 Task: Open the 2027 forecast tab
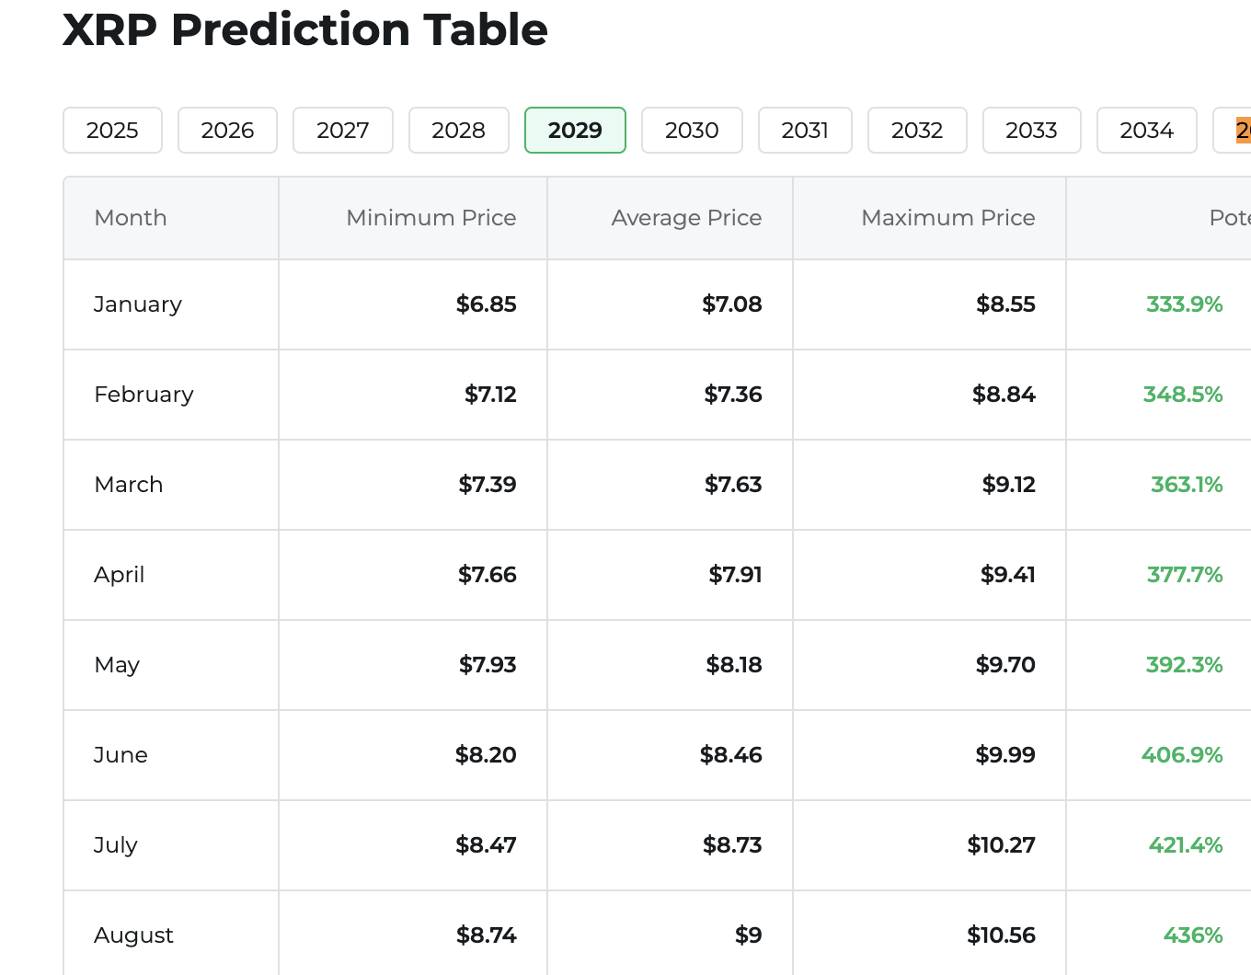(342, 130)
